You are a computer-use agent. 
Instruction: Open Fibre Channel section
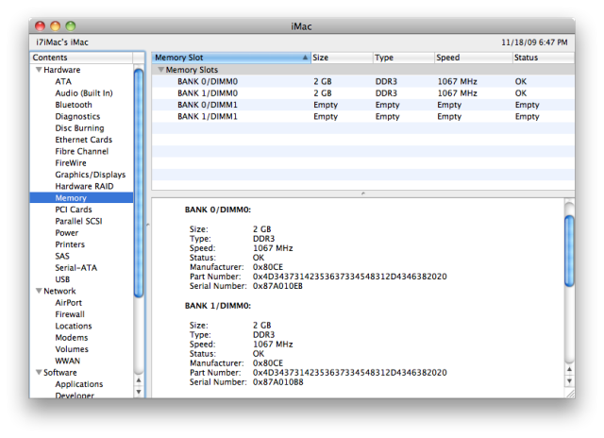[x=82, y=151]
